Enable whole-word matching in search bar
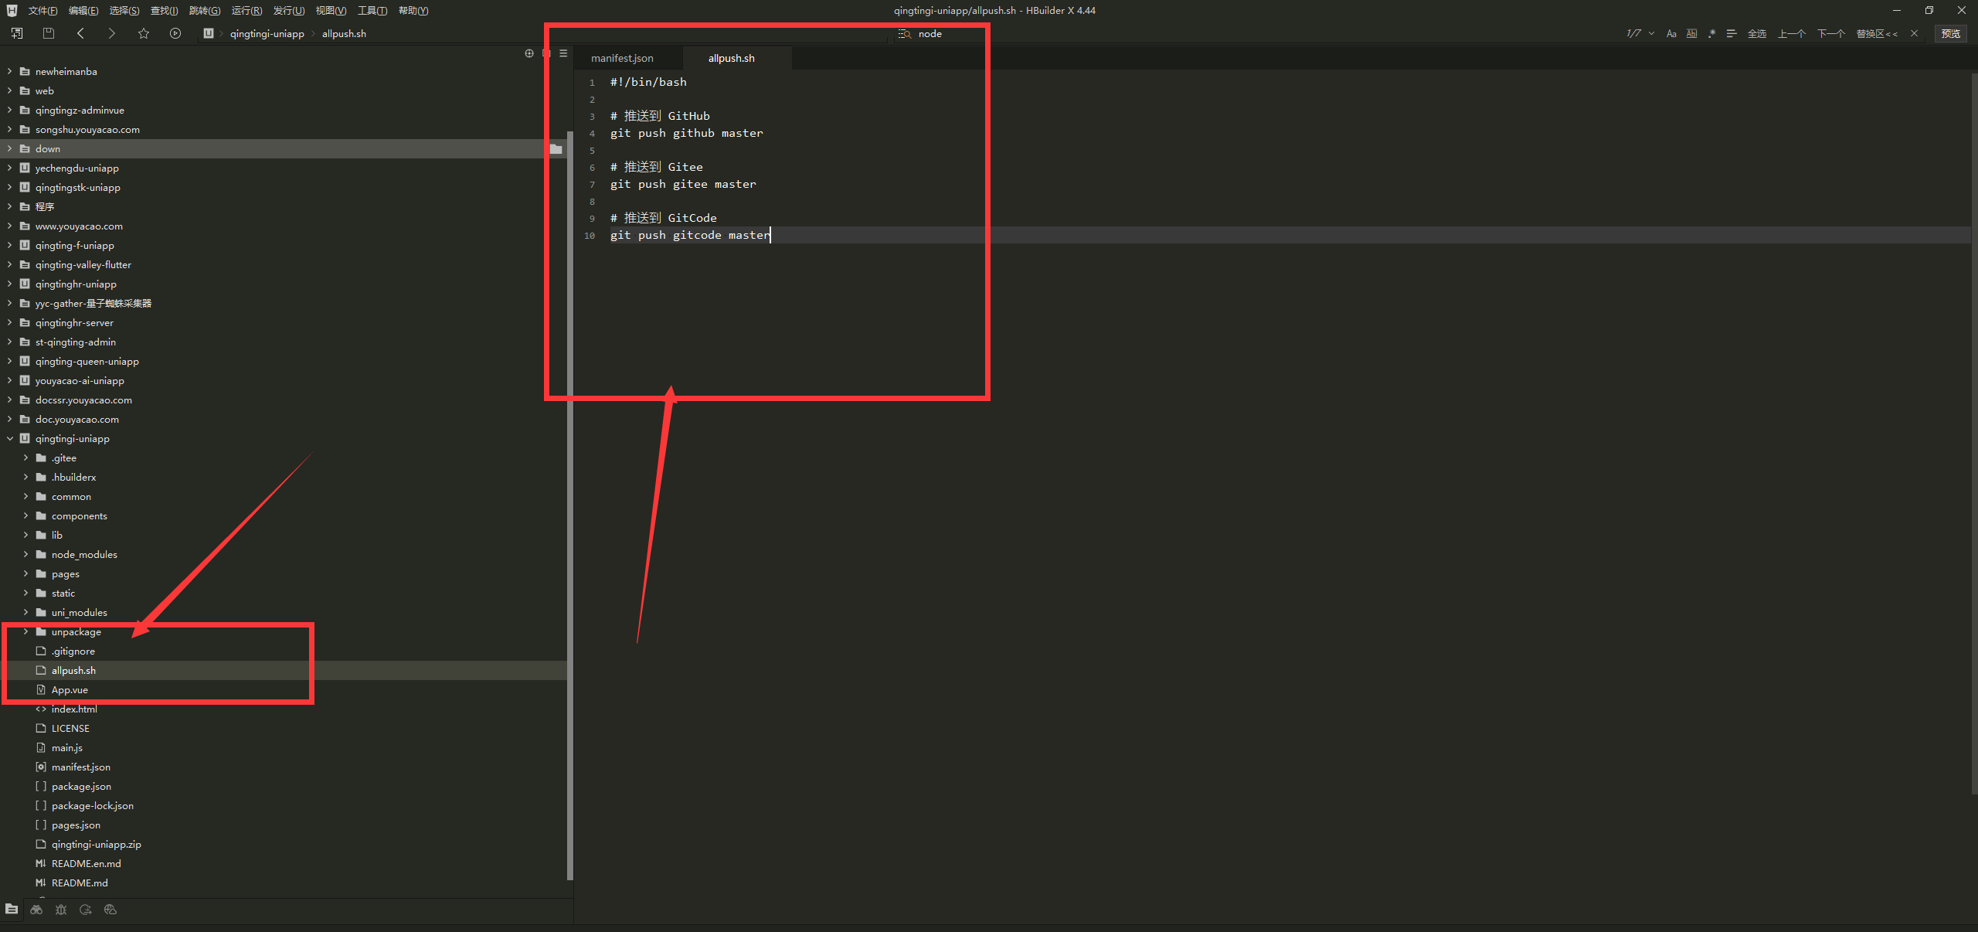The height and width of the screenshot is (932, 1978). (1691, 33)
